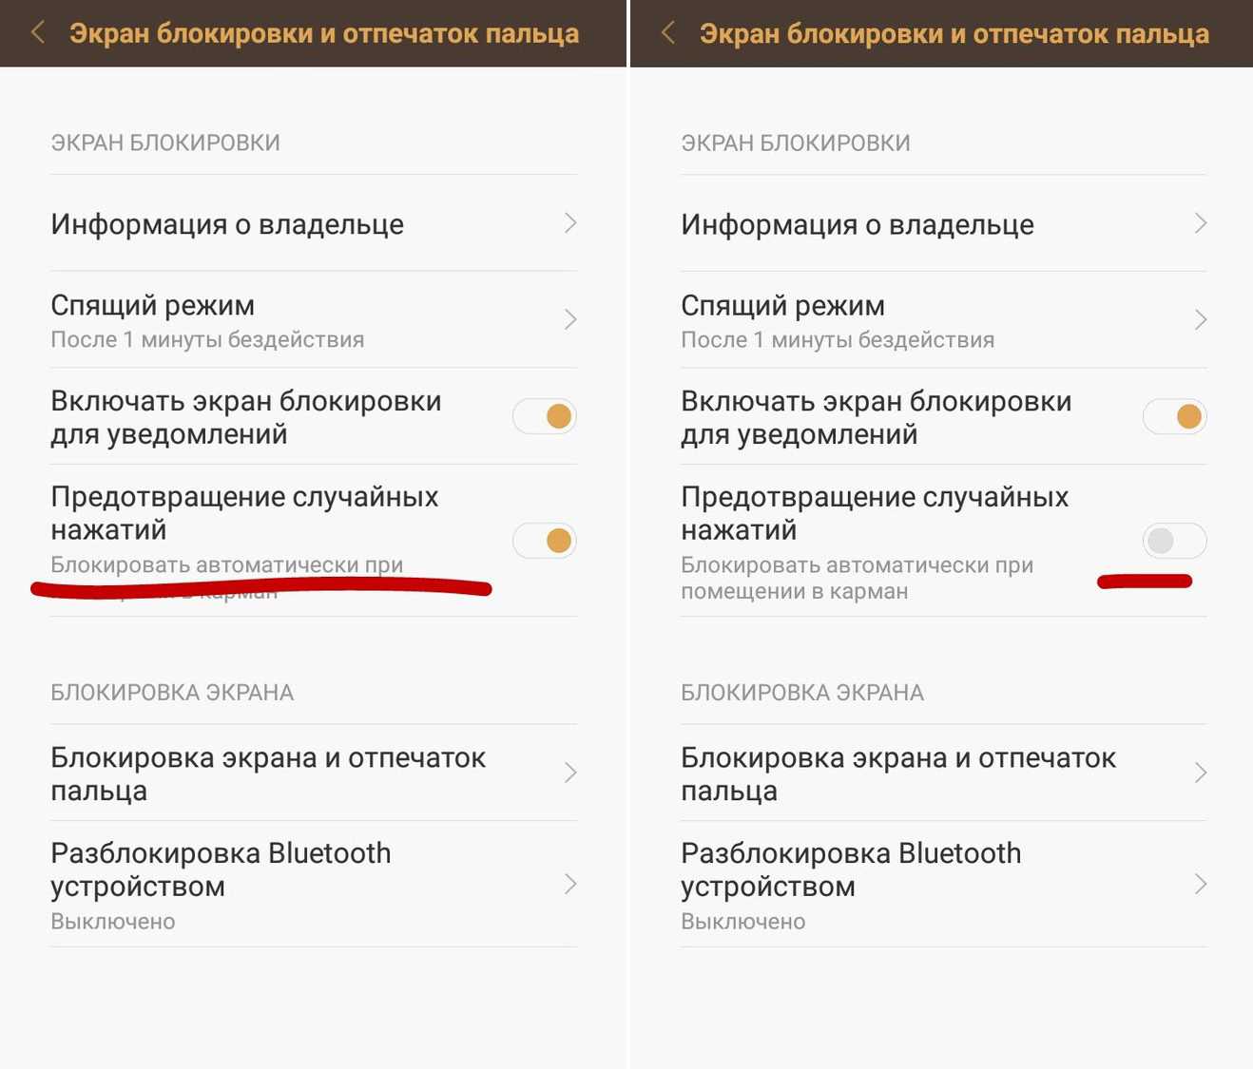Enable accidental touch prevention switch on the right screen
Image resolution: width=1253 pixels, height=1069 pixels.
coord(1175,541)
